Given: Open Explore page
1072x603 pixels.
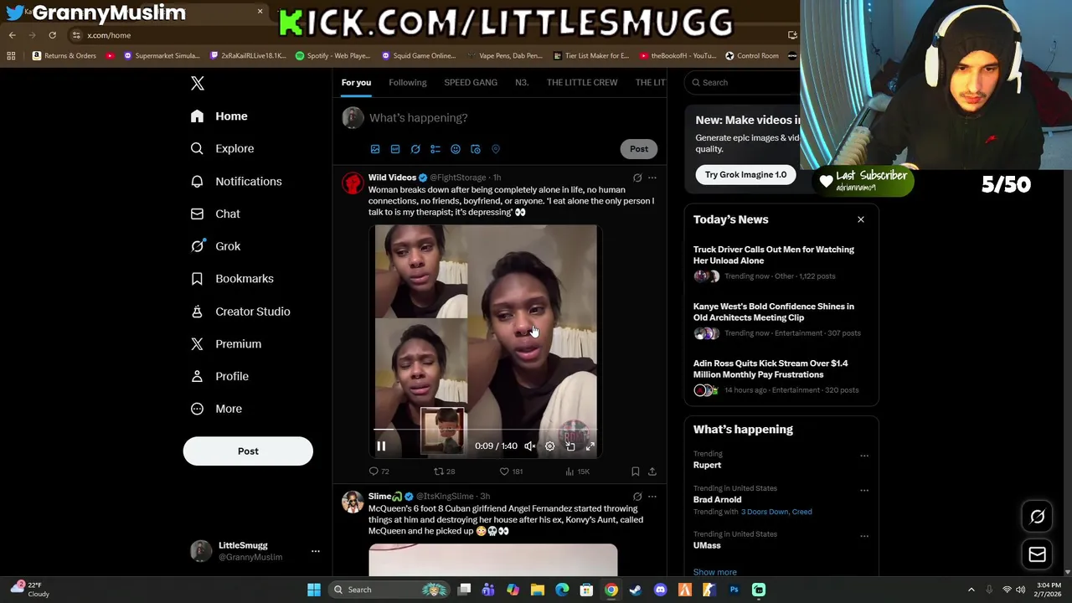Looking at the screenshot, I should 222,148.
